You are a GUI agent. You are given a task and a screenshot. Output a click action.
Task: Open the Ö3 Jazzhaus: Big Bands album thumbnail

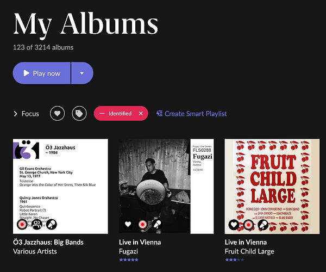(x=60, y=186)
